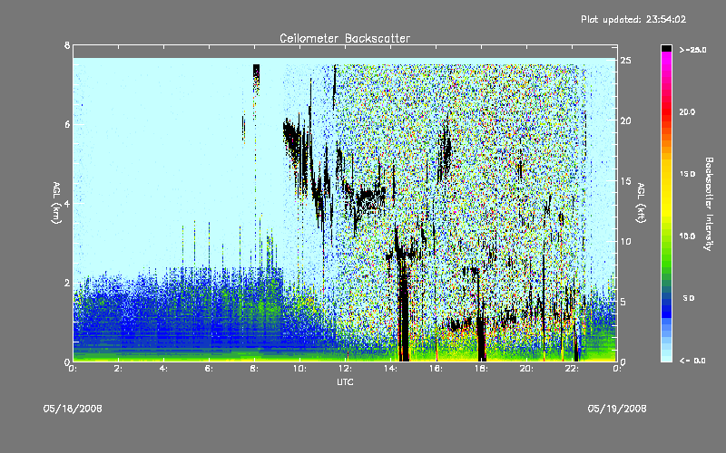
Task: Click the 20 kft tick on the right axis
Action: pyautogui.click(x=626, y=120)
